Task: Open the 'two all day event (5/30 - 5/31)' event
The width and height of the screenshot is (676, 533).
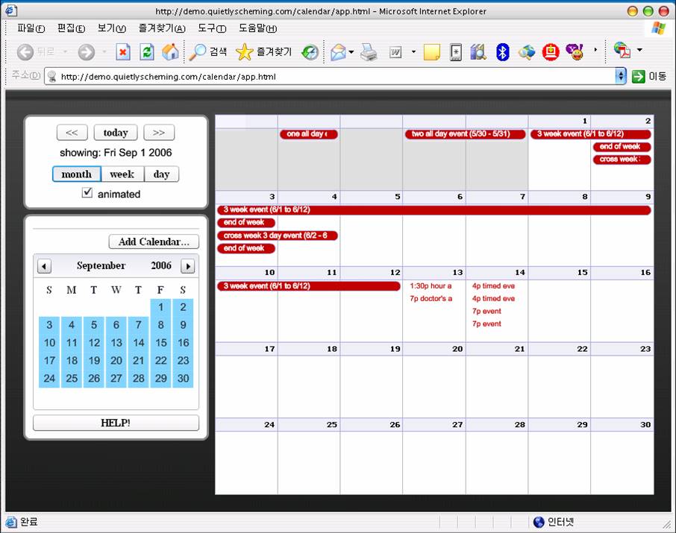Action: click(465, 134)
